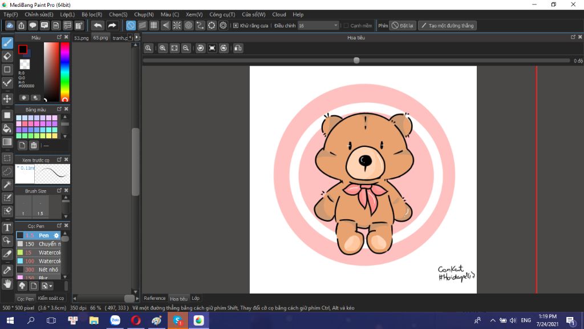Select the Nét nhỏ brush
The image size is (584, 329).
coord(39,270)
